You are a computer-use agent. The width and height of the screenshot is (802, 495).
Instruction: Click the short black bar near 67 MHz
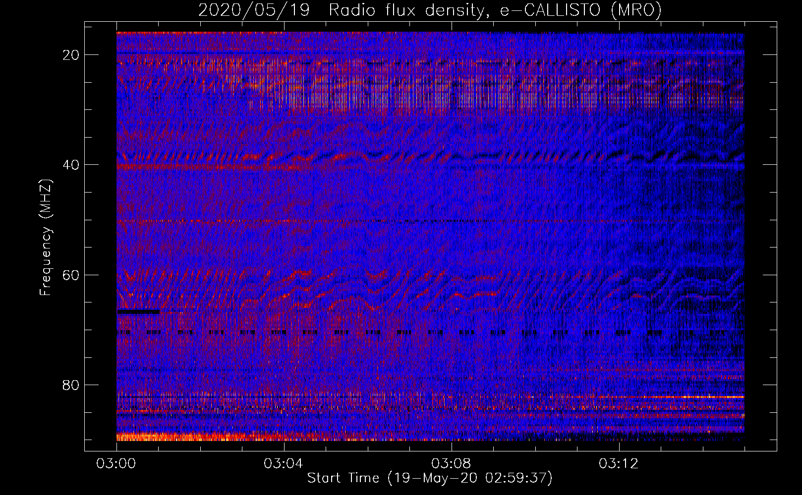pyautogui.click(x=138, y=312)
